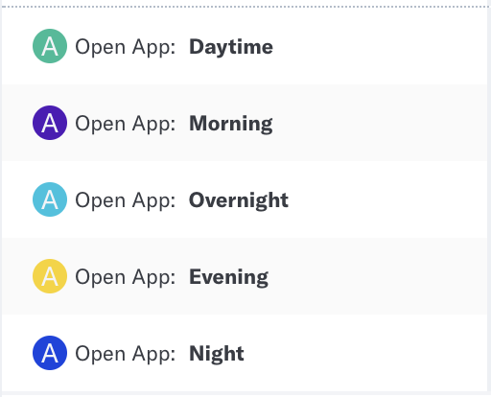The height and width of the screenshot is (397, 491).
Task: Select the Morning segment name
Action: pyautogui.click(x=231, y=124)
